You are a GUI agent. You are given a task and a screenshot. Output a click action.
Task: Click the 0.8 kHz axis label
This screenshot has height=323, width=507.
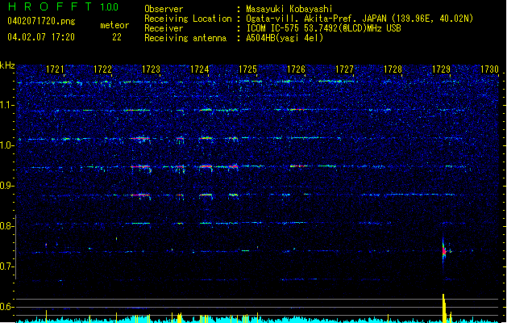pos(7,226)
